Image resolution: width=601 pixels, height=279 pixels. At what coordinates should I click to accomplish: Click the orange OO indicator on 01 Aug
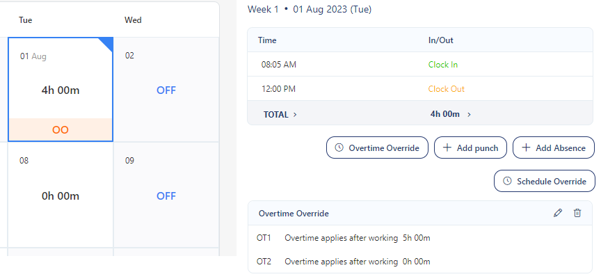pyautogui.click(x=61, y=129)
